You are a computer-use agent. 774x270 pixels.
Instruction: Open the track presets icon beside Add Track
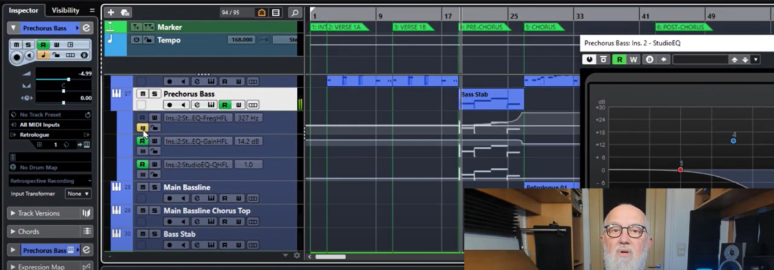pyautogui.click(x=125, y=12)
